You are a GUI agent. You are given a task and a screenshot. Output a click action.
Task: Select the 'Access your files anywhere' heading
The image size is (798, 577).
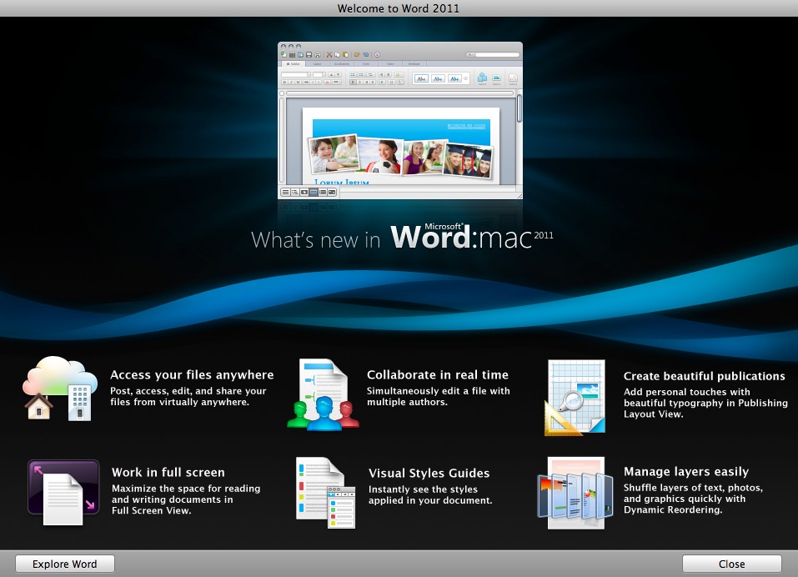point(192,375)
